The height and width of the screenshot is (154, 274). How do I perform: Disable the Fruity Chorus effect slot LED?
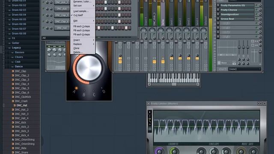tap(256, 10)
